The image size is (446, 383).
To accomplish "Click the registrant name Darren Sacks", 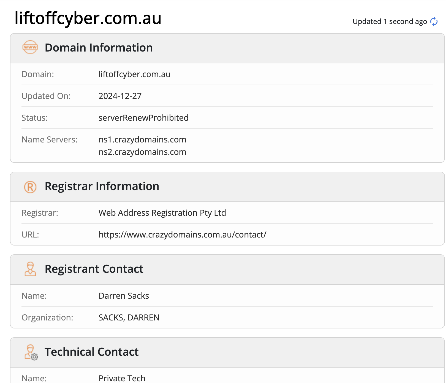I will [x=124, y=296].
